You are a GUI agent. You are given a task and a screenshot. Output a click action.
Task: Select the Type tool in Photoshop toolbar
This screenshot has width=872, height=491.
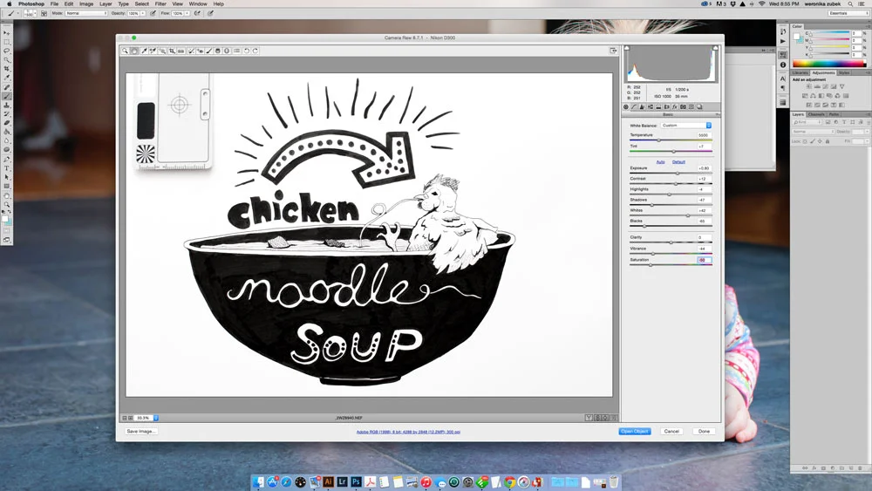pos(7,168)
